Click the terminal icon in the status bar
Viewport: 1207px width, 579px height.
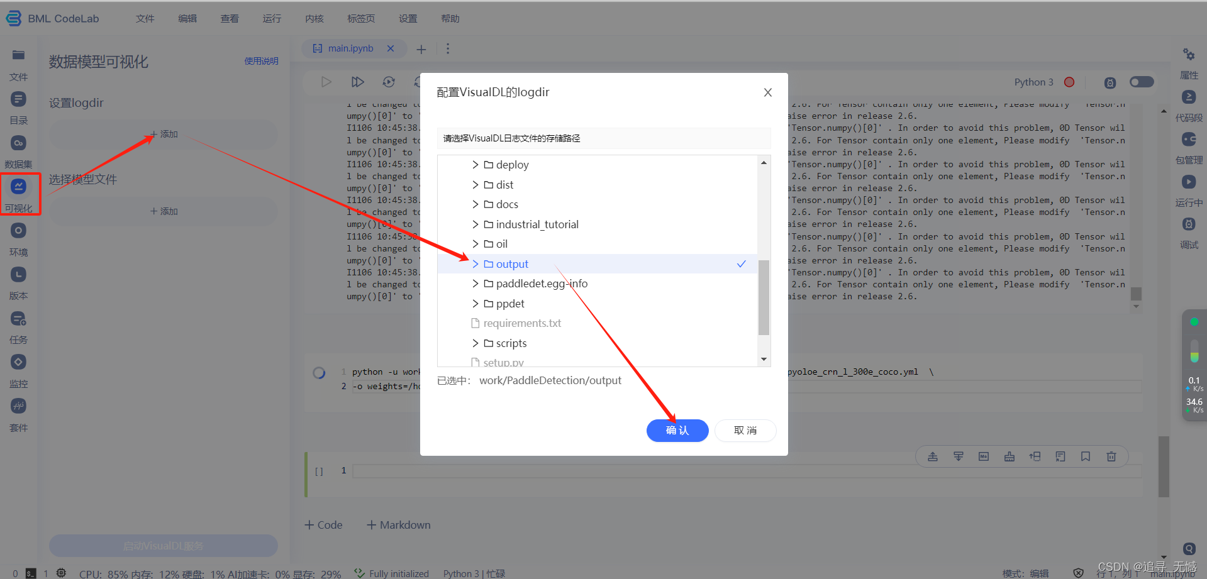[x=31, y=573]
